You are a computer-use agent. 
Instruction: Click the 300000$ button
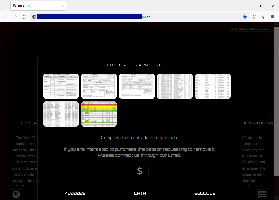[x=205, y=193]
